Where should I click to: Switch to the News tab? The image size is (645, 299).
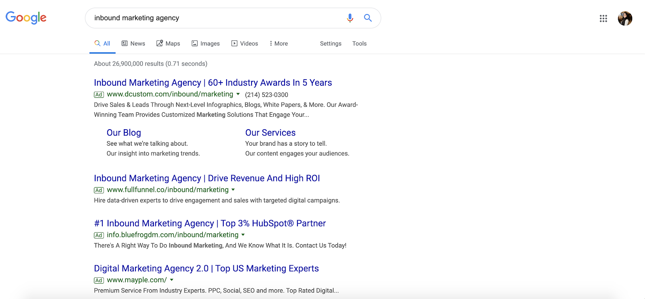click(133, 43)
